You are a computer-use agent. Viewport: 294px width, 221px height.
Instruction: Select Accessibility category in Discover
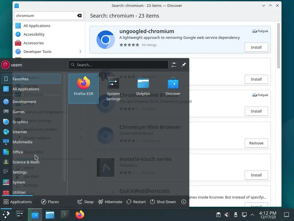(49, 35)
